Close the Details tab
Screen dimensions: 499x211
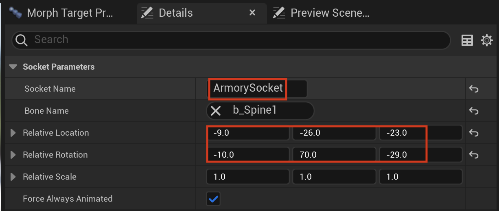coord(252,13)
